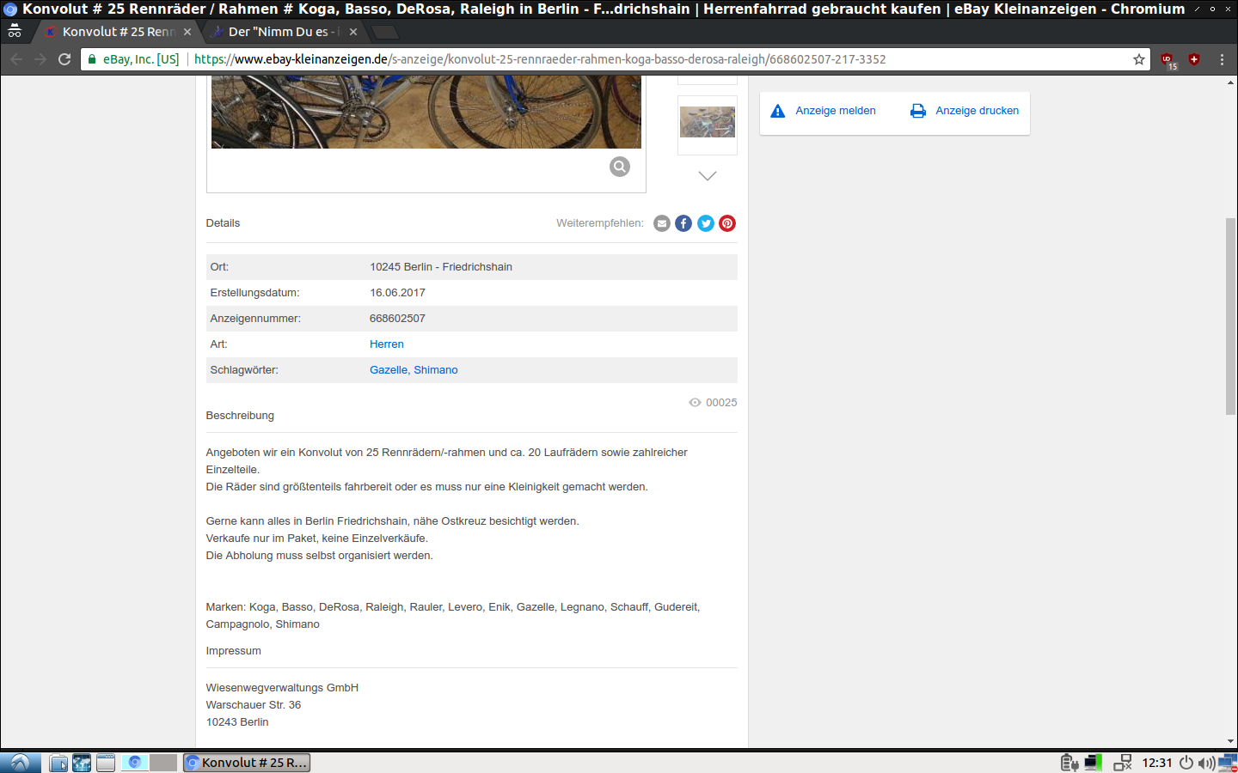1238x773 pixels.
Task: Bookmark page with star icon
Action: [x=1139, y=59]
